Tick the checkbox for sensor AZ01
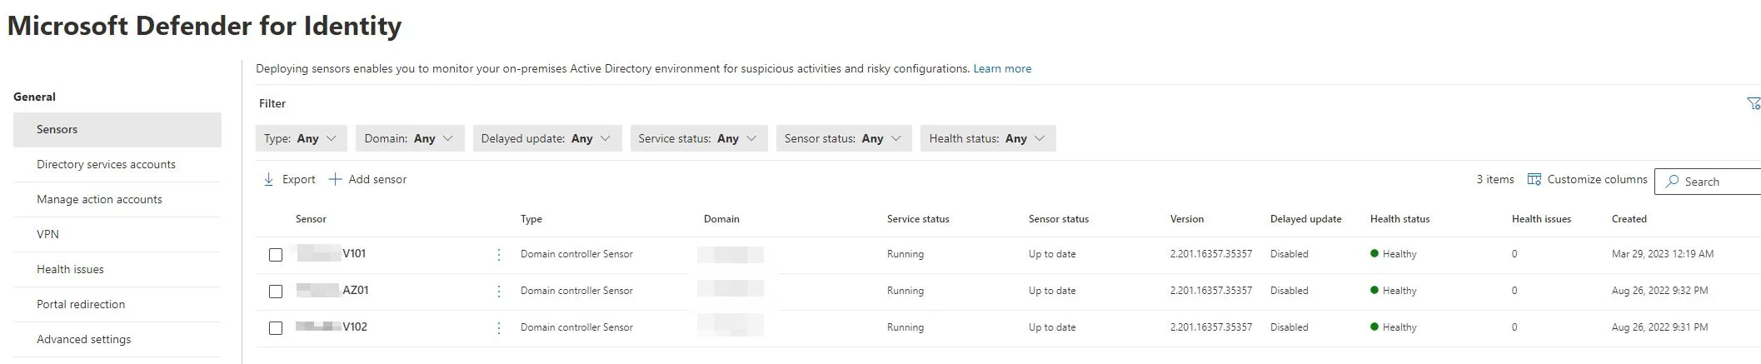Image resolution: width=1761 pixels, height=364 pixels. pyautogui.click(x=276, y=292)
